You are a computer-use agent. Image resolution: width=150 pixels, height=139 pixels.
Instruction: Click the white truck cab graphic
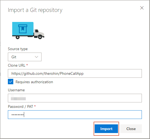[39, 33]
